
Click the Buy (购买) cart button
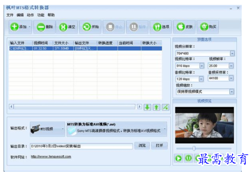point(208,27)
